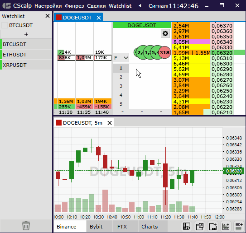Click the CScalp logo icon
Screen dimensions: 246x233
click(x=7, y=6)
